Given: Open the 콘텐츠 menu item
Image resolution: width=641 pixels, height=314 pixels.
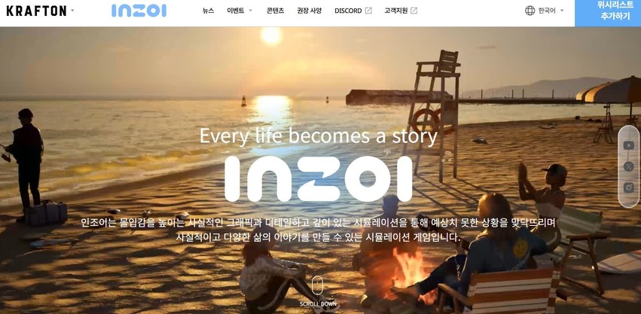Looking at the screenshot, I should point(275,11).
